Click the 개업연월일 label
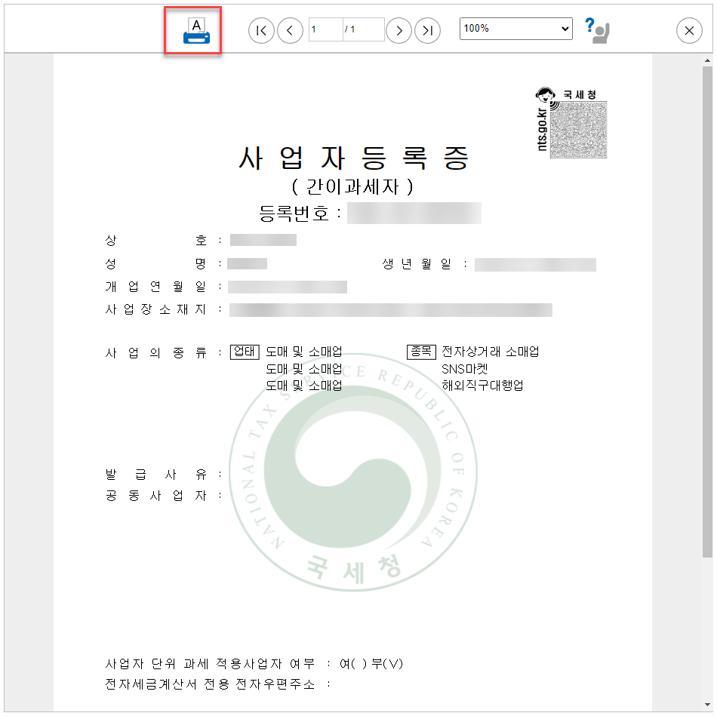The width and height of the screenshot is (717, 716). coord(155,287)
